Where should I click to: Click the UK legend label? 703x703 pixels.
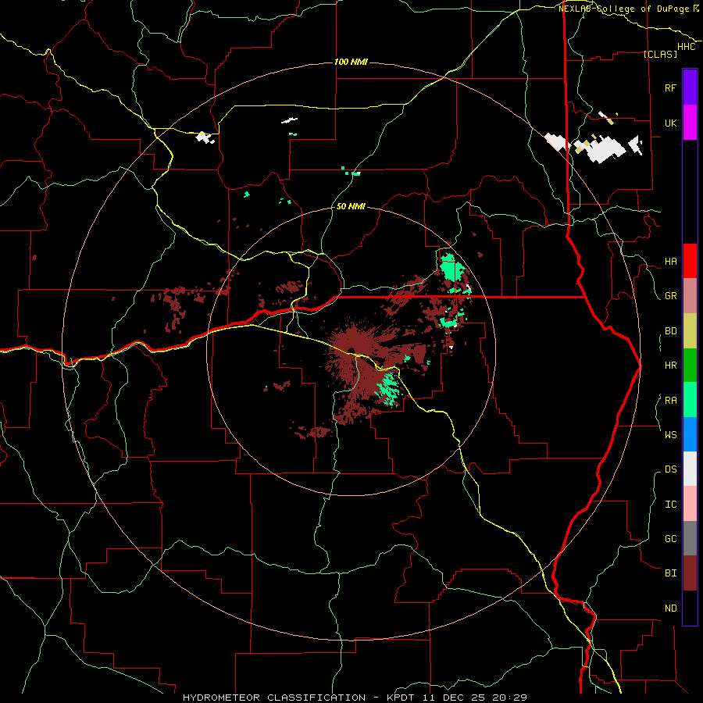click(x=670, y=123)
